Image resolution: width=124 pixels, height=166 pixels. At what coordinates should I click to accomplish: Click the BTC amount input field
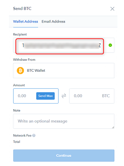[92, 96]
